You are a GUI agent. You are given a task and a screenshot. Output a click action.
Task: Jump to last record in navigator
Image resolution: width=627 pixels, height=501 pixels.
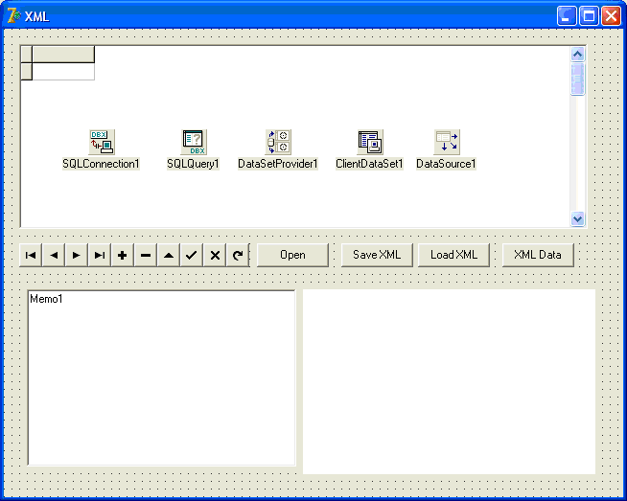point(100,255)
